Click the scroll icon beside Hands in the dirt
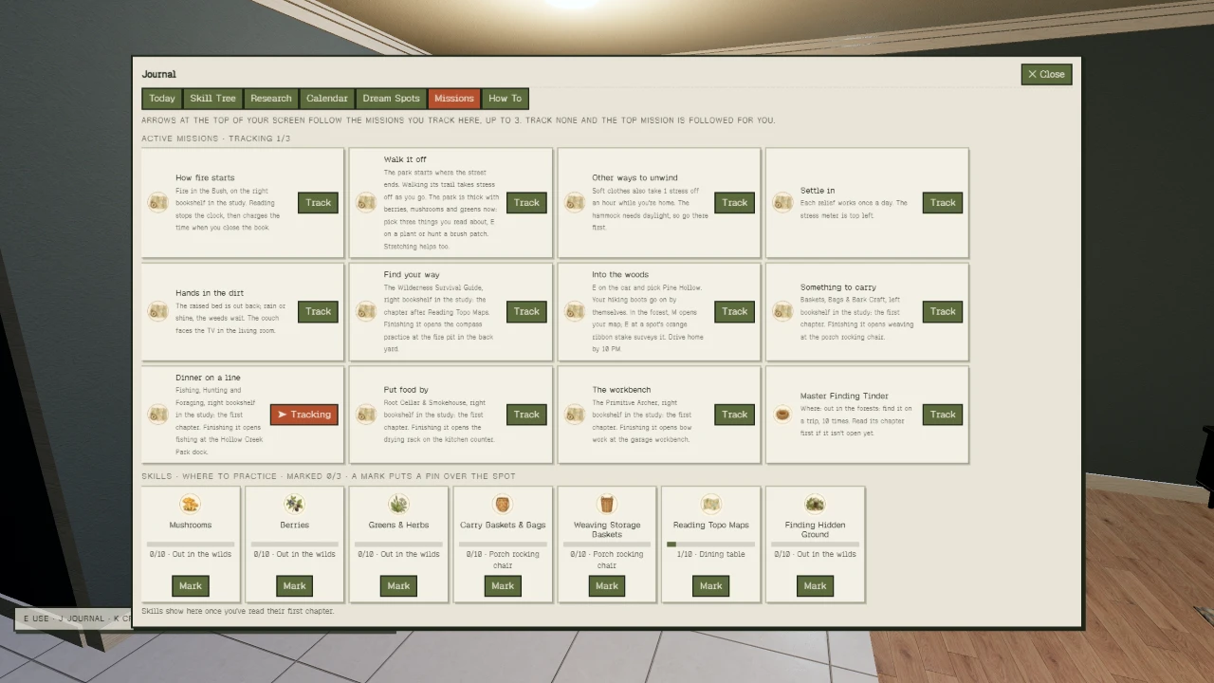1214x683 pixels. coord(157,311)
